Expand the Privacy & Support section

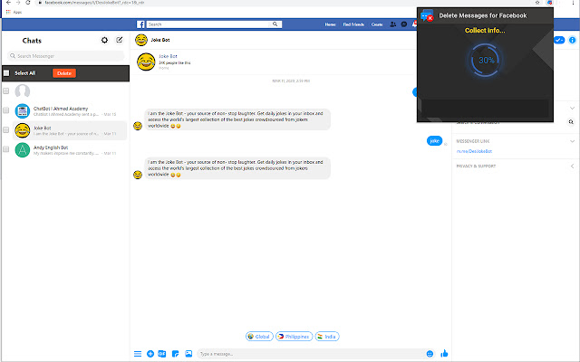572,167
